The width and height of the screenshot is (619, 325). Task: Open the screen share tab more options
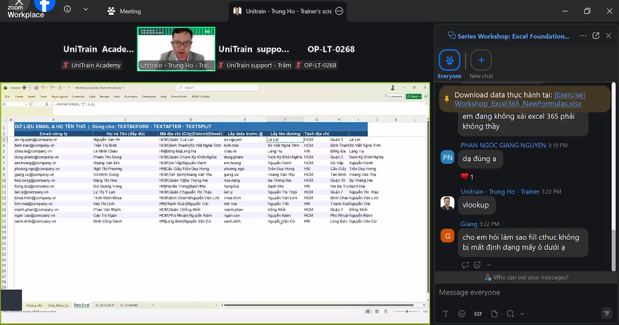[339, 11]
